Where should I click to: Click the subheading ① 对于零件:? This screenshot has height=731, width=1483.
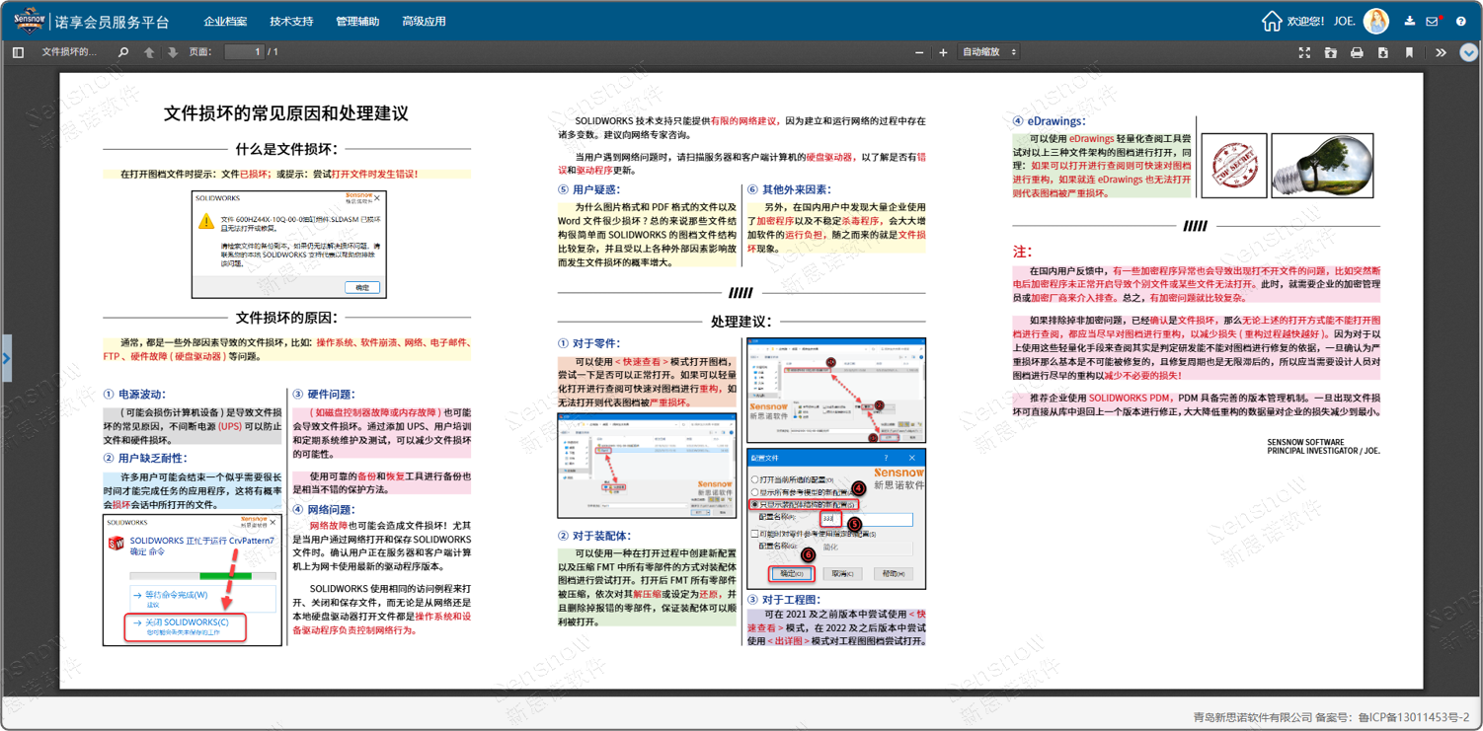pos(588,343)
